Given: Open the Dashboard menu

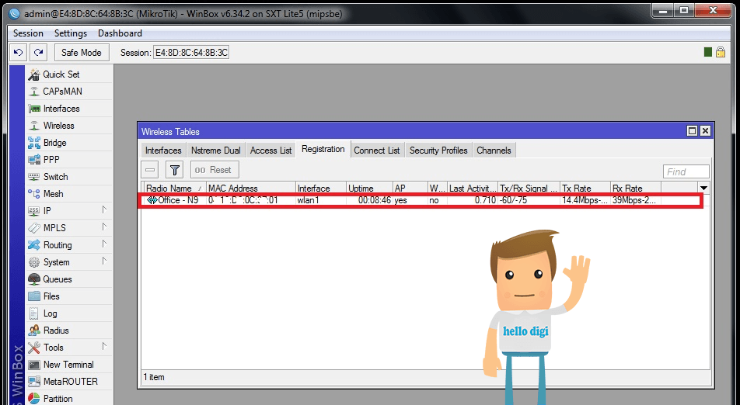Looking at the screenshot, I should pos(120,33).
